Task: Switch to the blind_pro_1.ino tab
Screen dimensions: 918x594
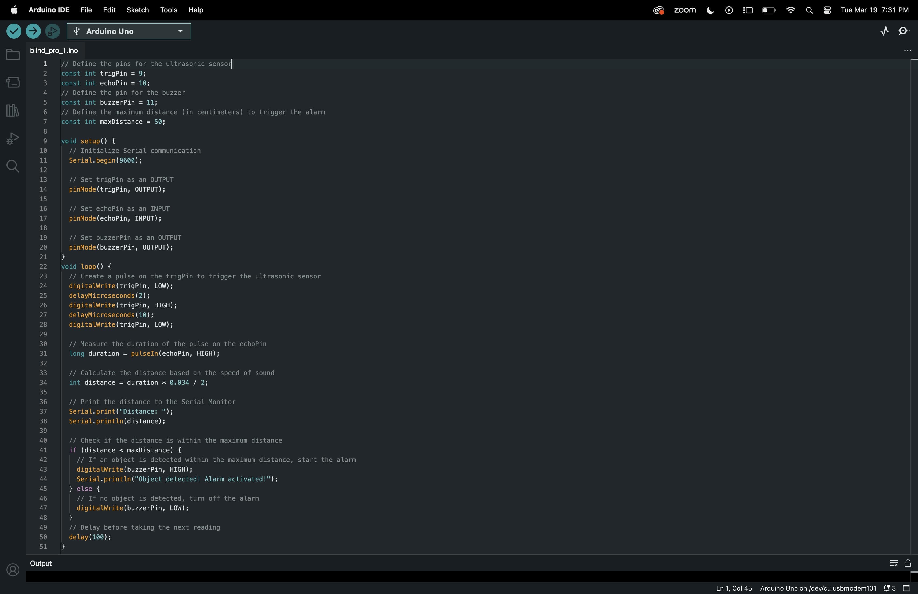Action: pyautogui.click(x=54, y=51)
